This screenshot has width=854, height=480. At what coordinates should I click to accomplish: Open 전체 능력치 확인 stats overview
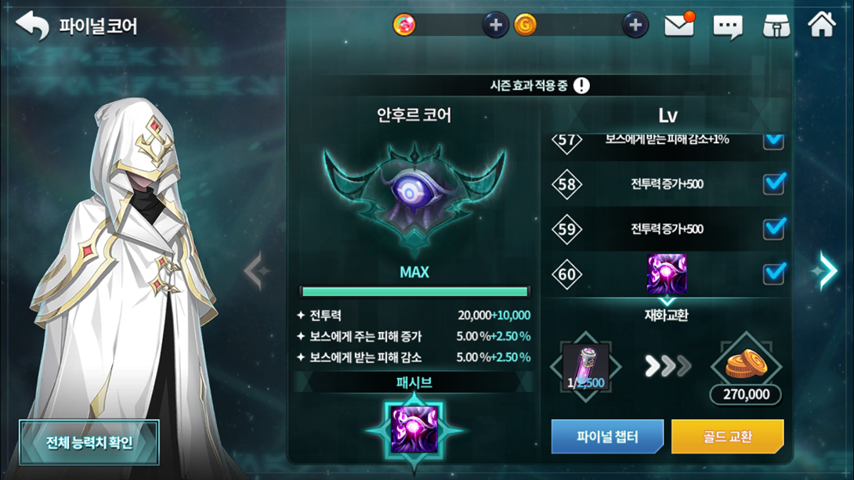(x=89, y=442)
